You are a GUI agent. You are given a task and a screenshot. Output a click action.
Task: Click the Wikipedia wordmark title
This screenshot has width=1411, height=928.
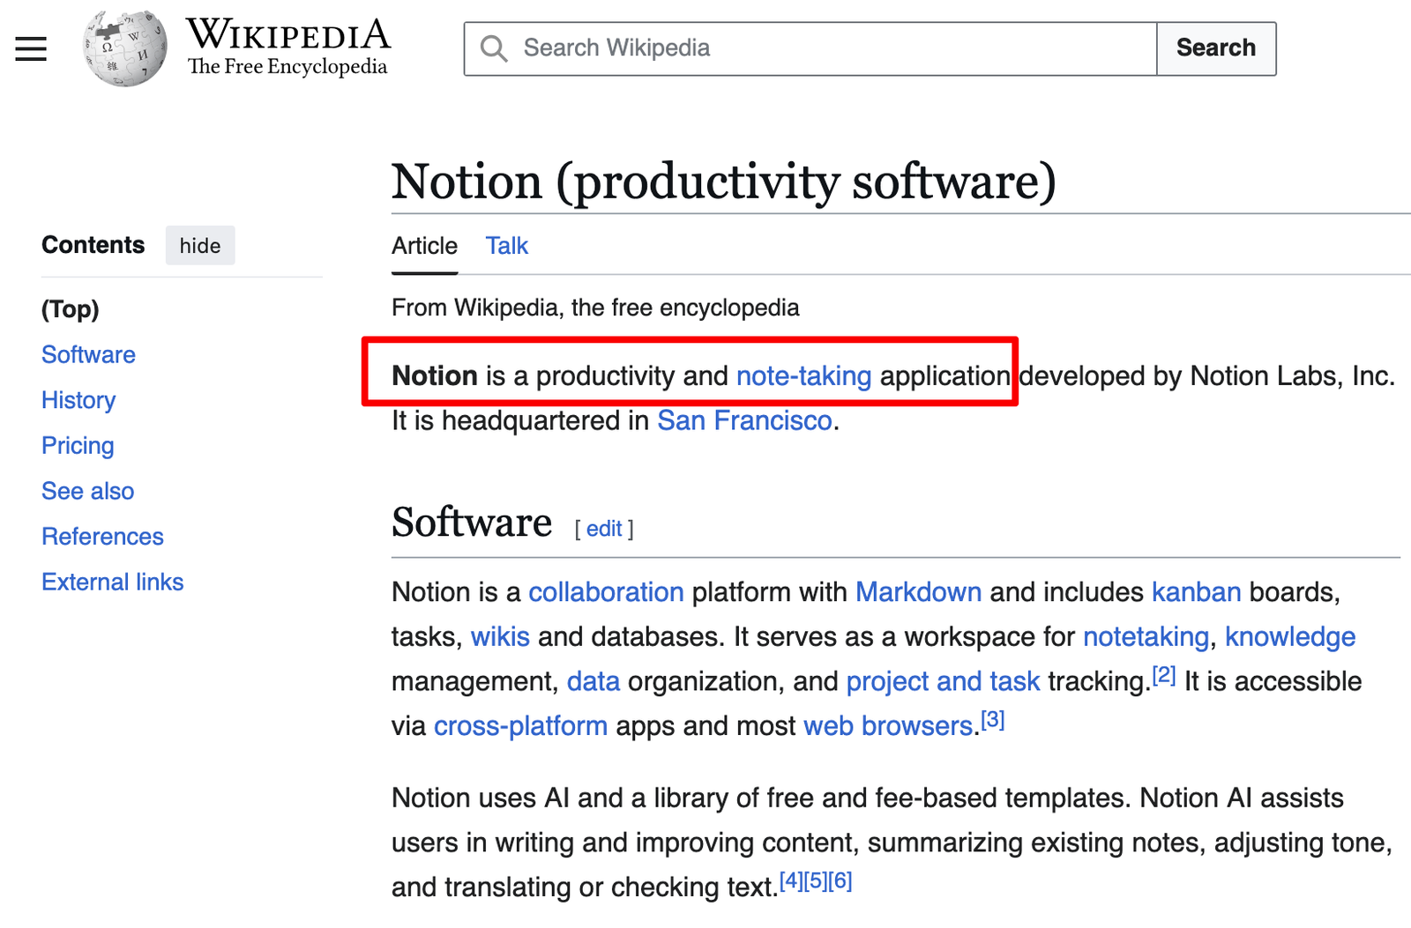[287, 36]
